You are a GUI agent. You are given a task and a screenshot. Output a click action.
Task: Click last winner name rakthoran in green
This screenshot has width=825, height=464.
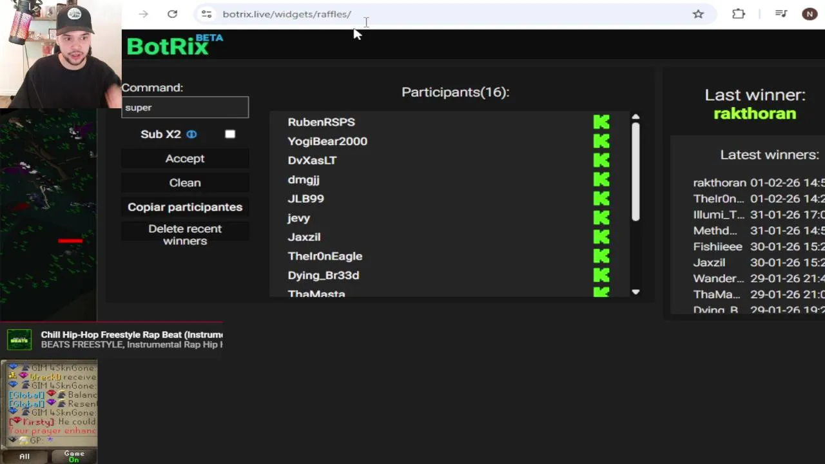coord(755,114)
